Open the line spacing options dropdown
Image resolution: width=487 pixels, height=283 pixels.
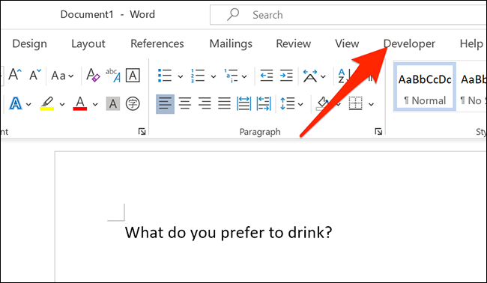point(300,104)
